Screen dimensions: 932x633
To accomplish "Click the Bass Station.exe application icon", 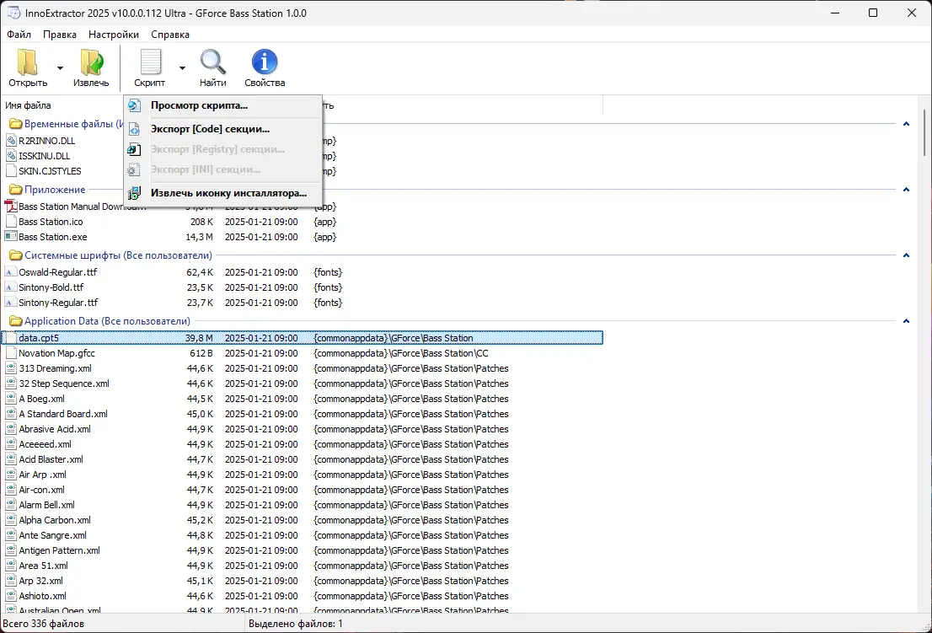I will 11,237.
